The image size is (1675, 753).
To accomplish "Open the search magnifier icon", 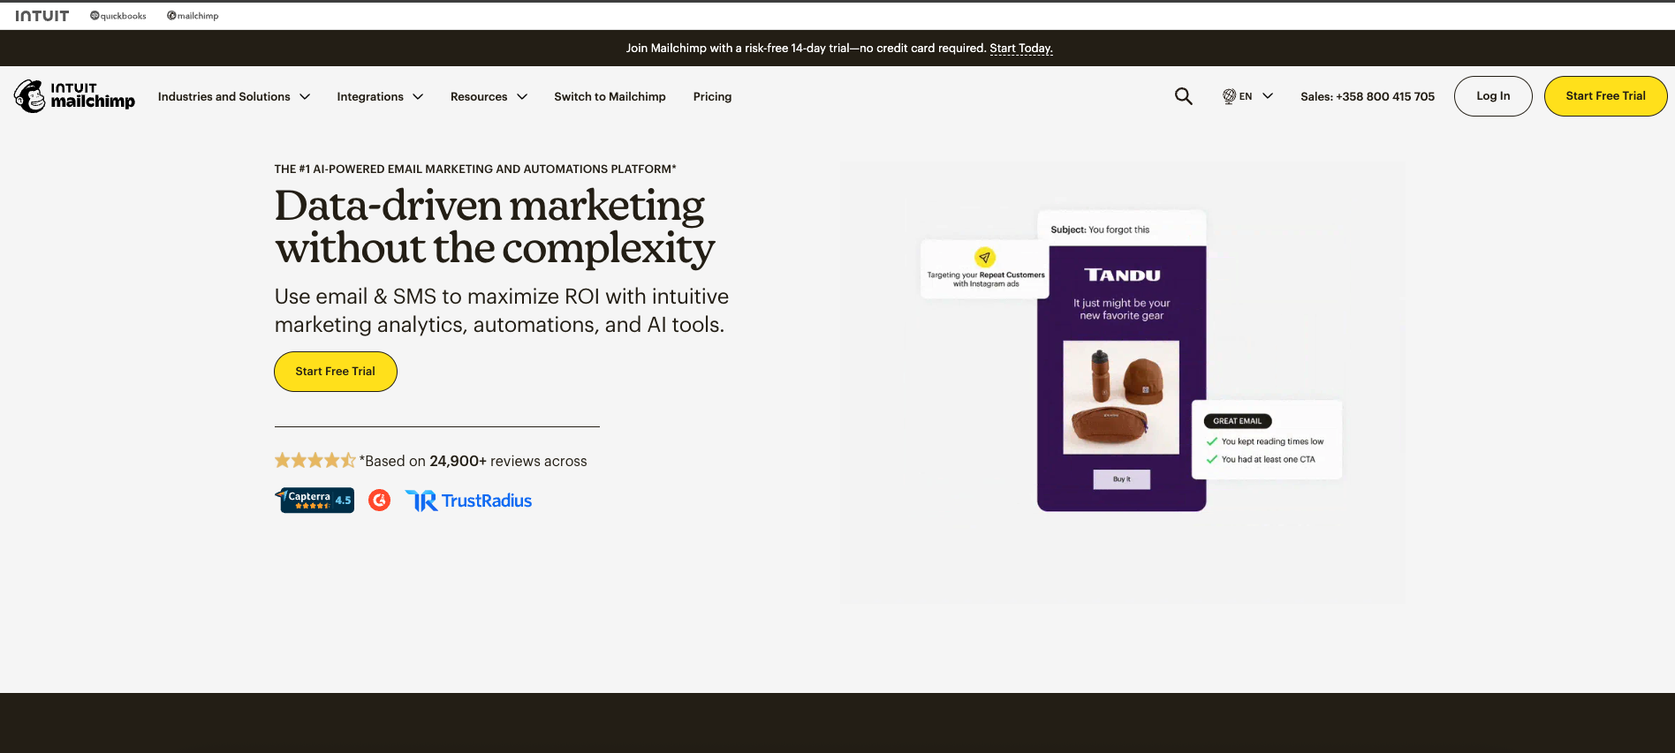I will [1183, 96].
